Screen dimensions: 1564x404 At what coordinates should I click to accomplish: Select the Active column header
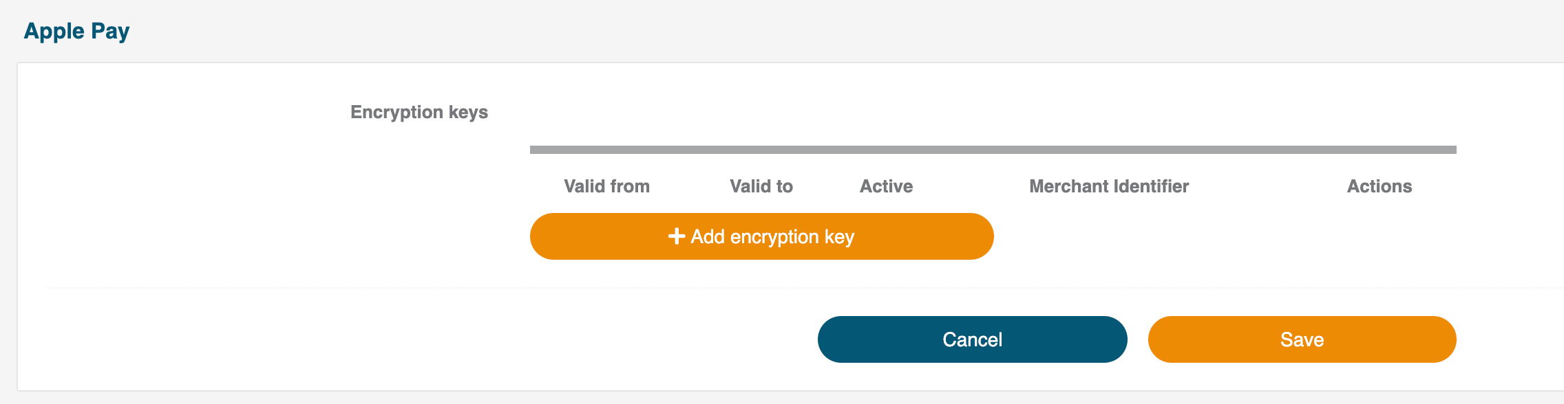[x=886, y=186]
